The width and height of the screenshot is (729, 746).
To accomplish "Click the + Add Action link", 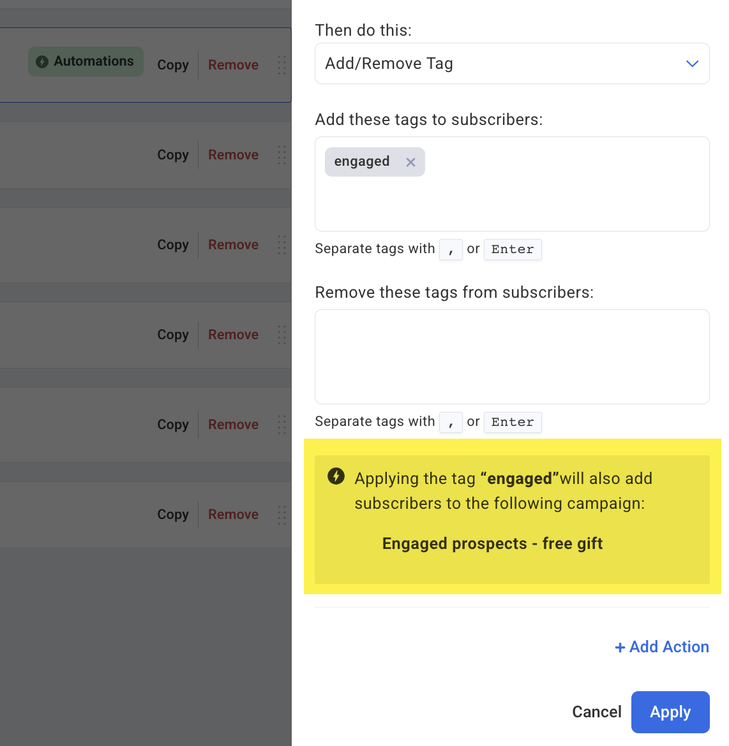I will coord(662,647).
